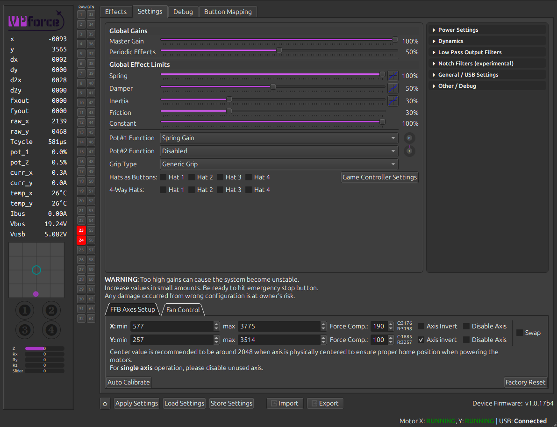Expand the Power Settings section
Screen dimensions: 557x427
[x=458, y=30]
